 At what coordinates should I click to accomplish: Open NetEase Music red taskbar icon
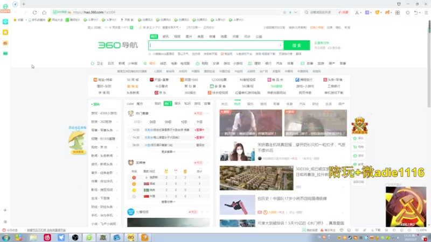[x=47, y=237]
